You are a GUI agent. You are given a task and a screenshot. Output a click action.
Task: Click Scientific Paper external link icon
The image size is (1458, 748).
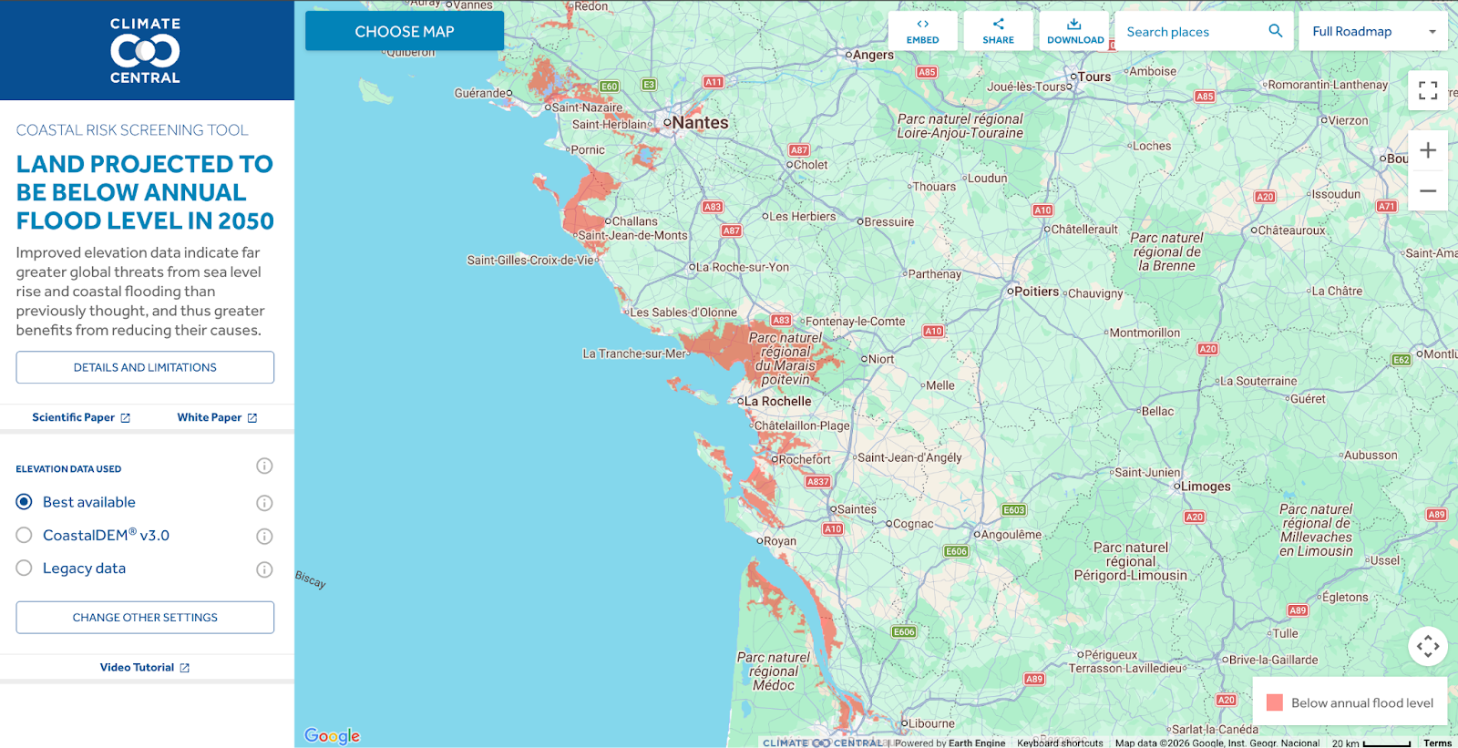tap(126, 418)
